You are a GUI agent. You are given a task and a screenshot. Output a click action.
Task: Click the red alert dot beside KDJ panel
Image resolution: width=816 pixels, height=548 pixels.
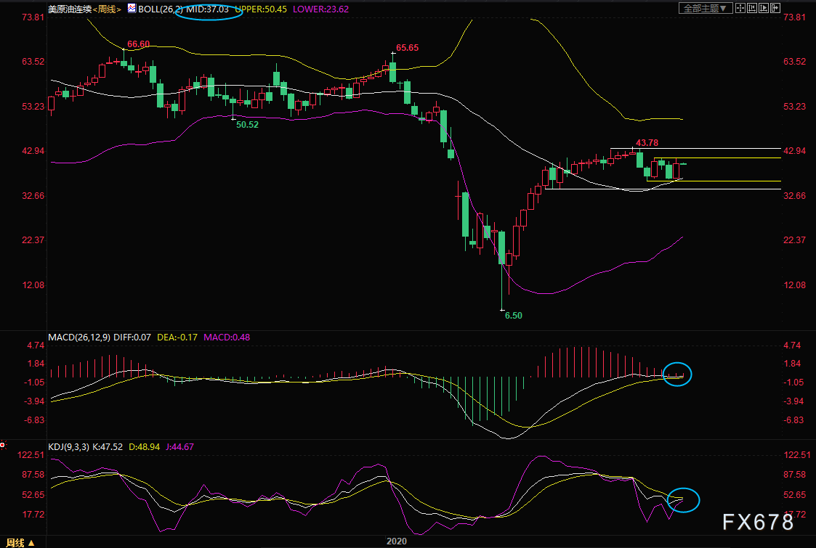pyautogui.click(x=3, y=444)
